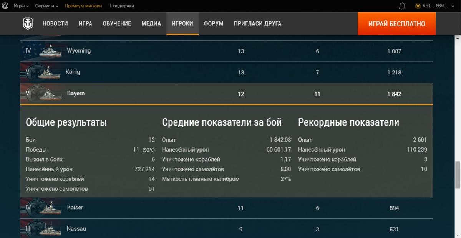461x238 pixels.
Task: Go to the ФОРУМ section
Action: click(214, 24)
